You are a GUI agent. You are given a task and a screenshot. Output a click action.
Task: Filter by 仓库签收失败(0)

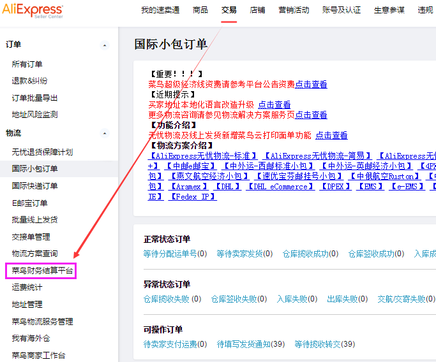[239, 299]
